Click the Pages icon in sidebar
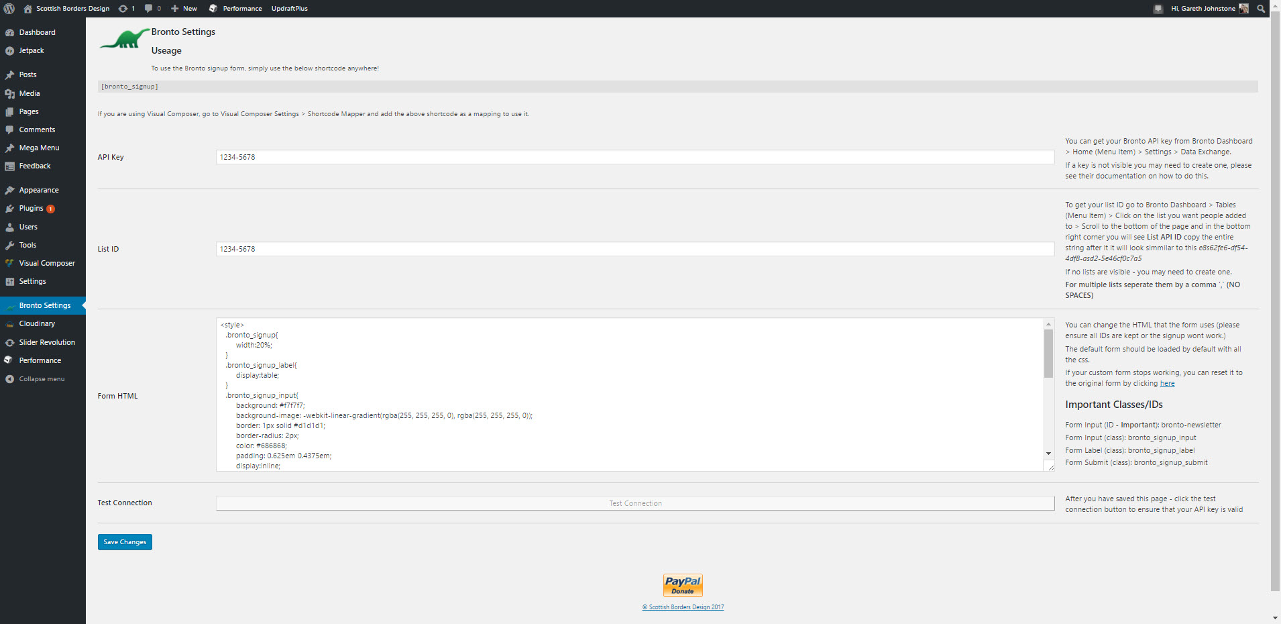1281x624 pixels. coord(9,112)
